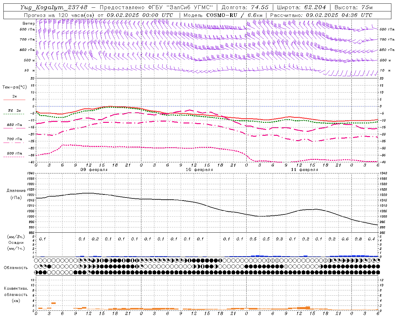Screen dimensions: 396x316
Task: Click the Конвективн. облачность label
Action: (16, 292)
